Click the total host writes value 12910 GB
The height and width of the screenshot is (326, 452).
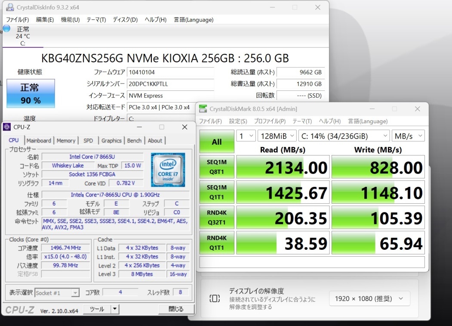(x=300, y=84)
